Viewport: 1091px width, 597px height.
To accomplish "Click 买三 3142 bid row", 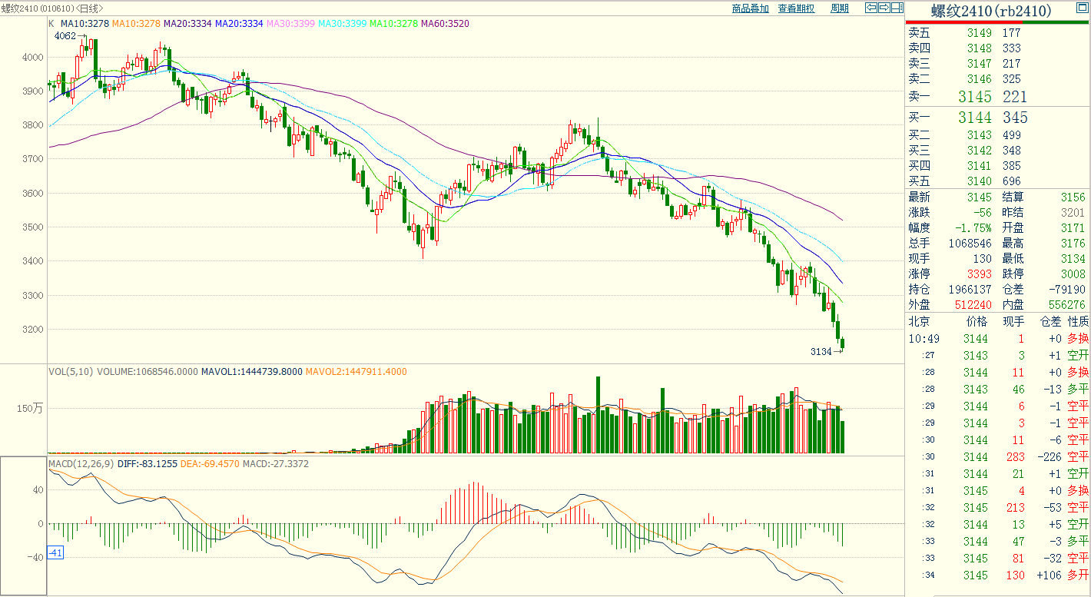I will 998,151.
